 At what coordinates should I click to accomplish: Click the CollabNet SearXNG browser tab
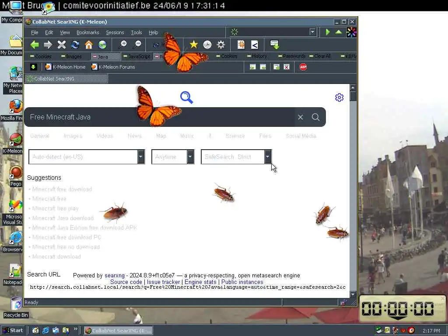(66, 79)
